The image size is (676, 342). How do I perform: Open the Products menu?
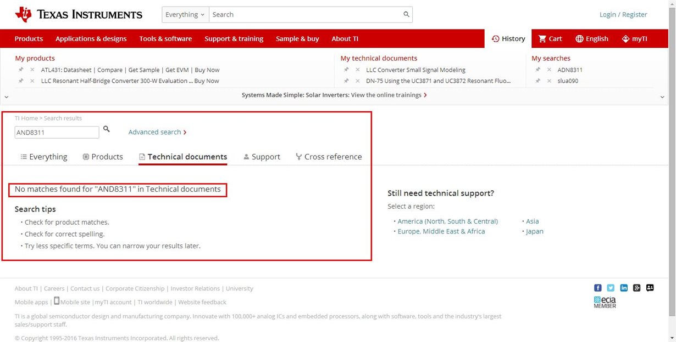[x=29, y=39]
